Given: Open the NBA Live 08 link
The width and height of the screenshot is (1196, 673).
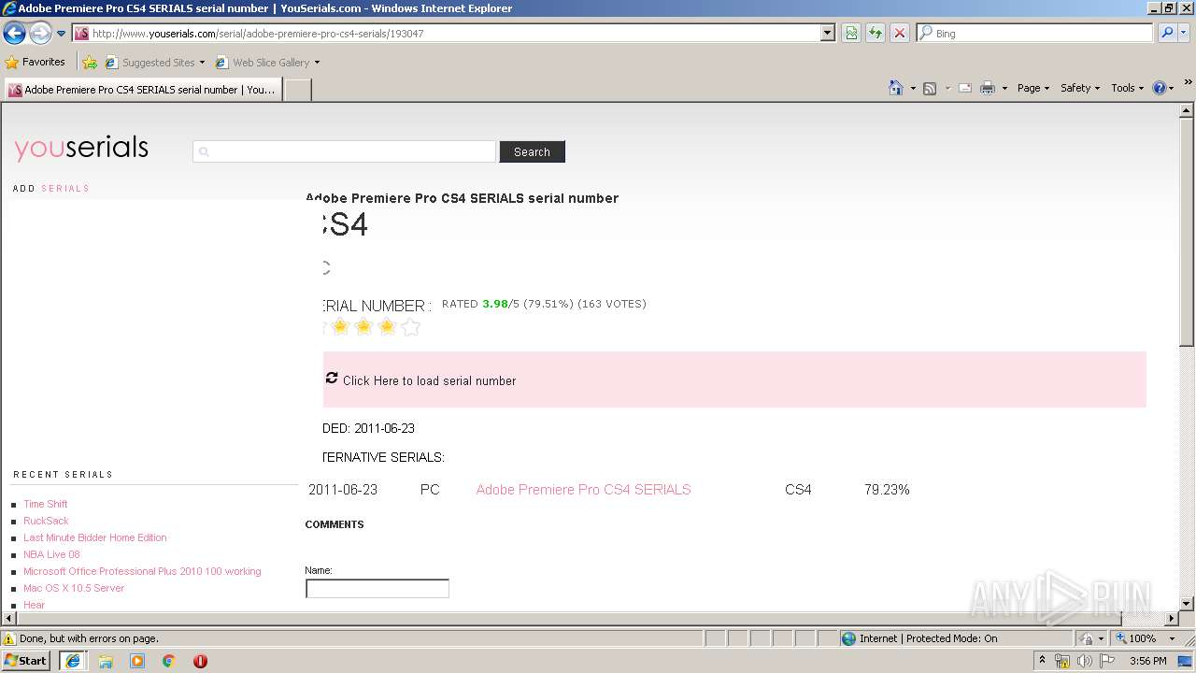Looking at the screenshot, I should tap(51, 554).
